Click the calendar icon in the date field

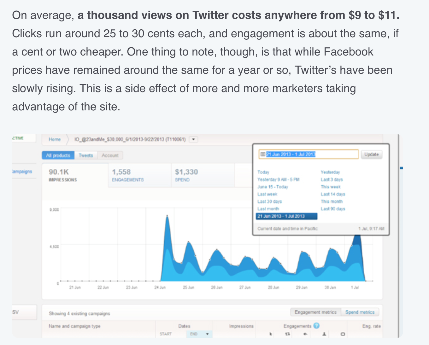[x=262, y=154]
